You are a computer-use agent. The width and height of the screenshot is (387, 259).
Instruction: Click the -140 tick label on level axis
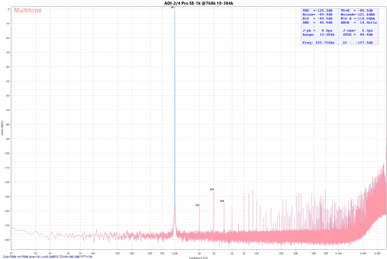point(7,211)
